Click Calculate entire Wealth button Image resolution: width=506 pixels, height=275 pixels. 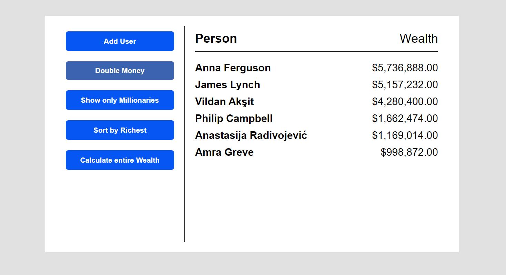click(120, 160)
